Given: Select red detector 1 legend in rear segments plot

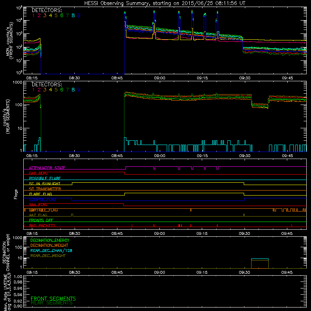Looking at the screenshot, I should (33, 90).
